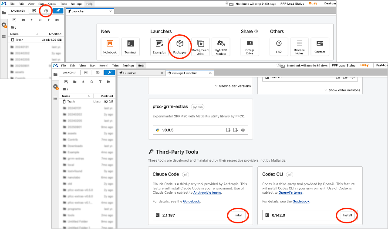The width and height of the screenshot is (388, 229).
Task: Click upload files icon in front window toolbar
Action: click(83, 82)
